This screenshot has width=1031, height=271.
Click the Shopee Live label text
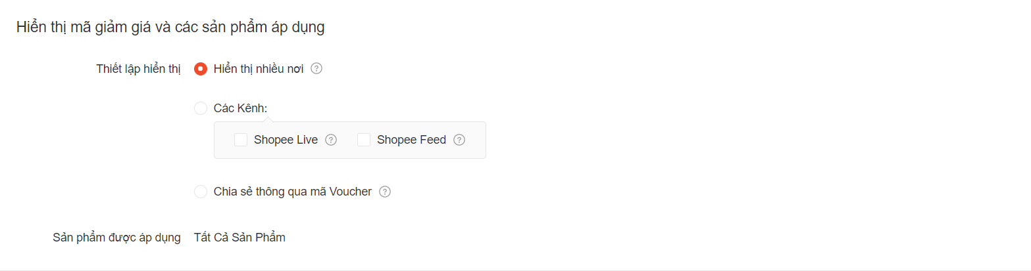pos(286,140)
